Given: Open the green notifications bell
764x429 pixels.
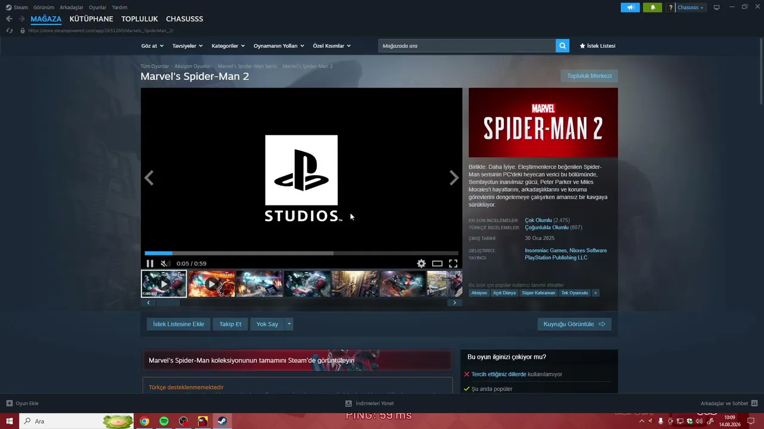Looking at the screenshot, I should click(652, 8).
